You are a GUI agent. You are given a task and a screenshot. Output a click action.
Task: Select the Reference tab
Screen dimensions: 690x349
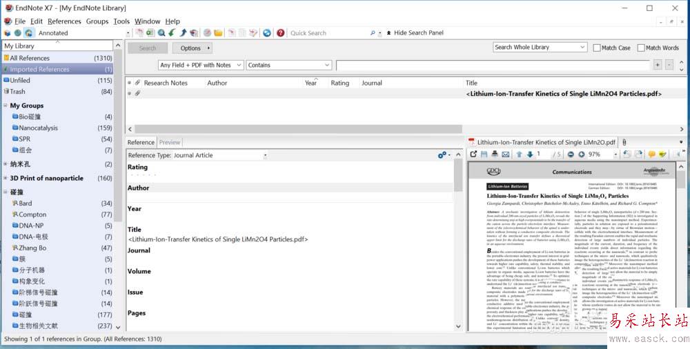coord(141,142)
